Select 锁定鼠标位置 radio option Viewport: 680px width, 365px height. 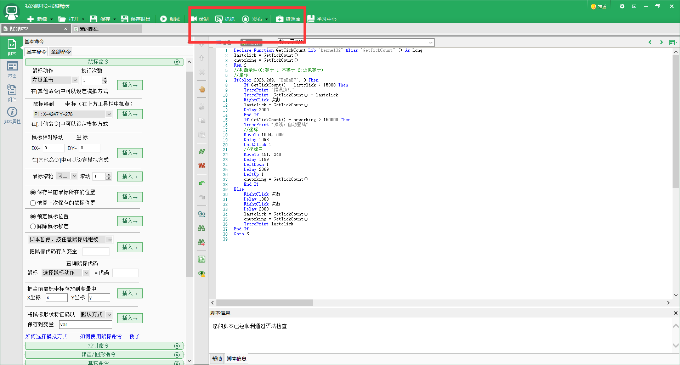click(33, 217)
